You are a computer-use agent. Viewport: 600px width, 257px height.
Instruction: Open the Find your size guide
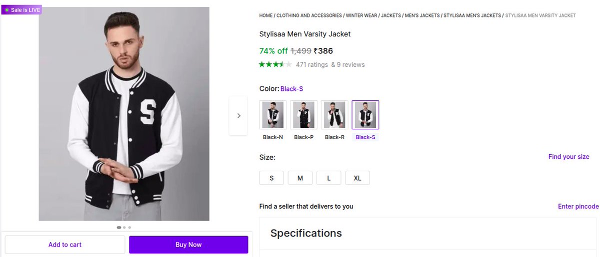pos(568,157)
